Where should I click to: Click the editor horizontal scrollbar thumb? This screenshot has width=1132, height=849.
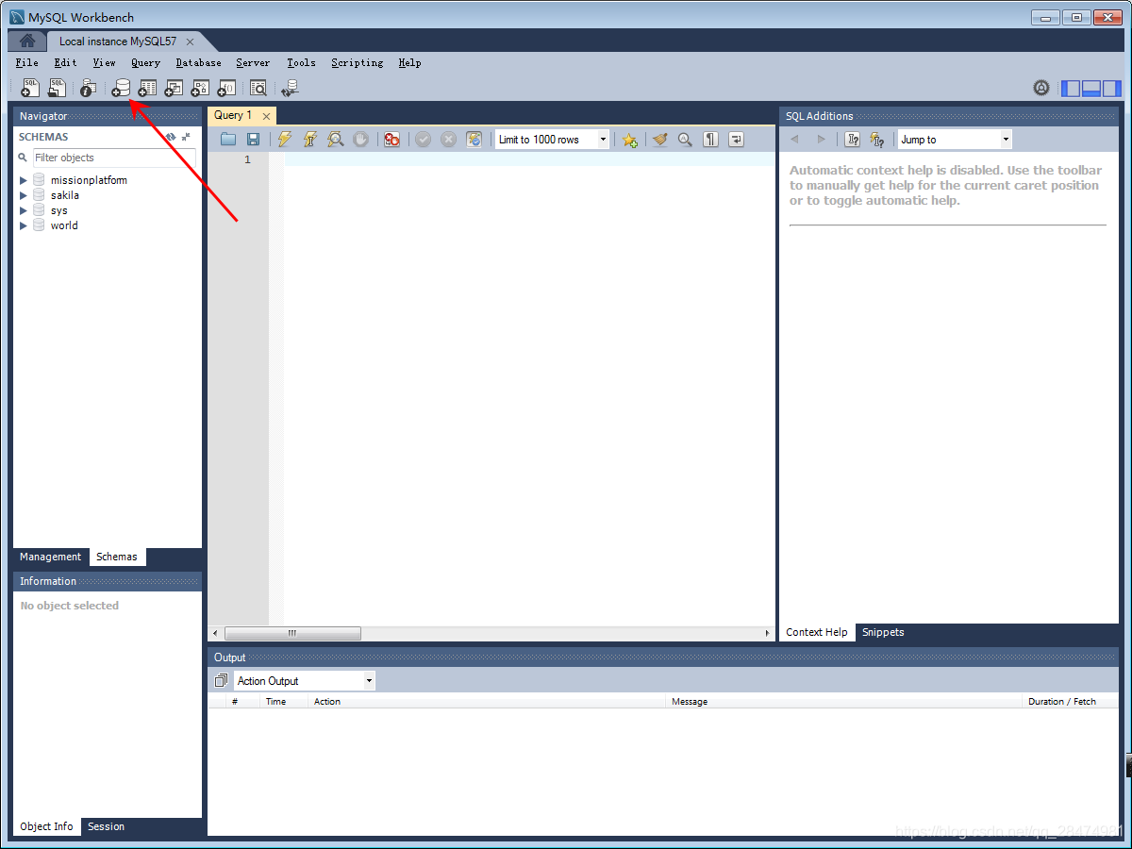(292, 633)
